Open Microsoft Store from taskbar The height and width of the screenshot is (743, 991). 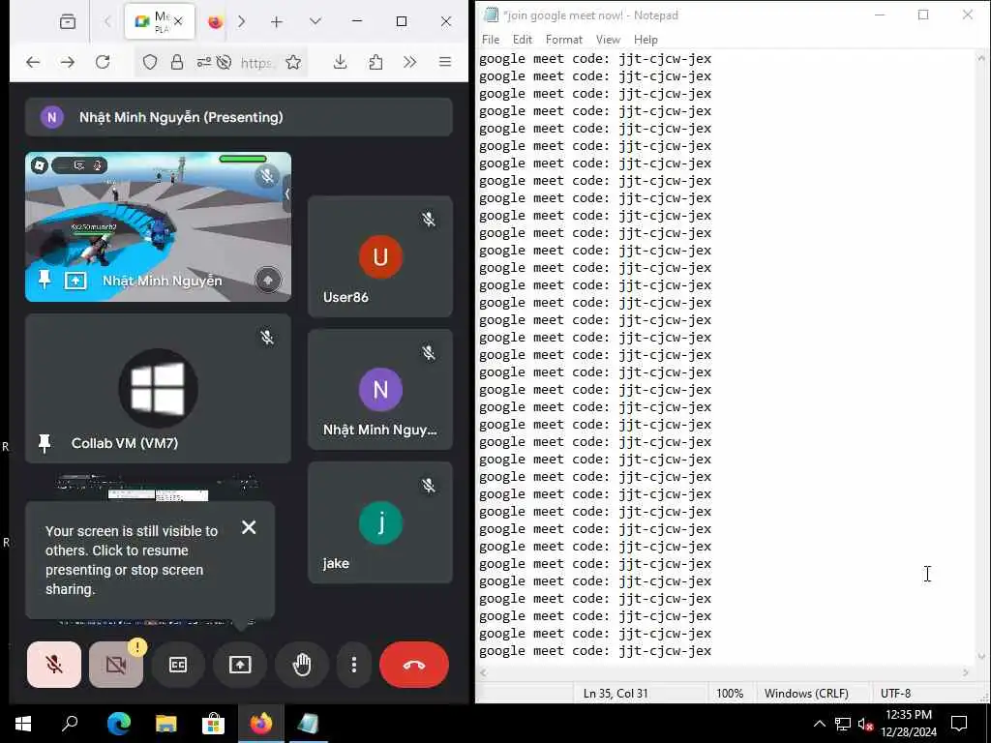[214, 724]
